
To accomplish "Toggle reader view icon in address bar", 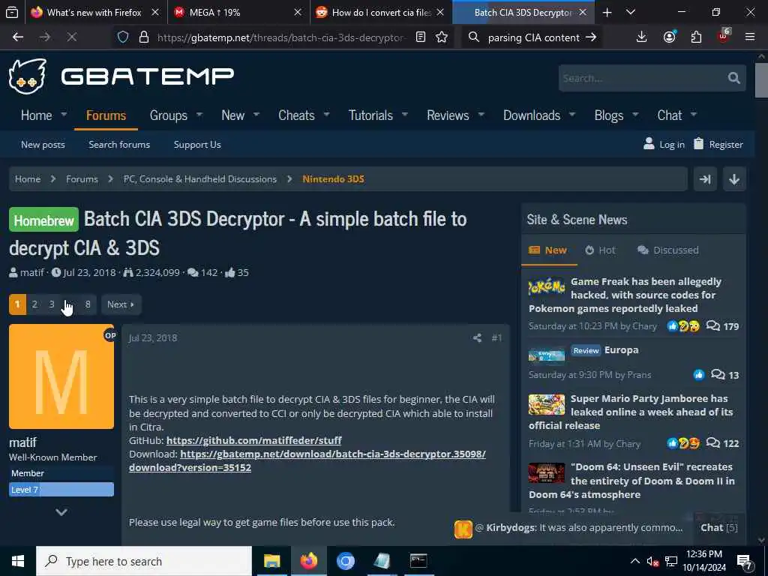I will click(420, 37).
